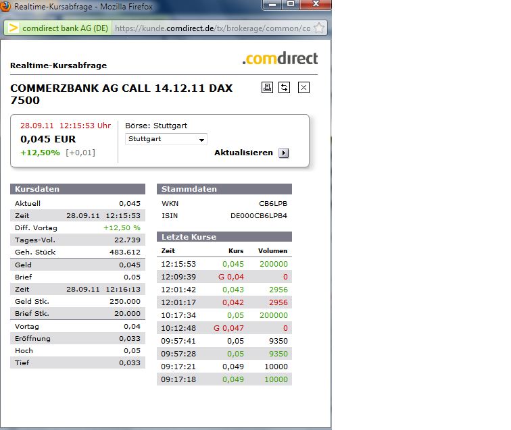Click the comdirect bank AG site identity badge
The image size is (511, 430).
click(x=58, y=28)
